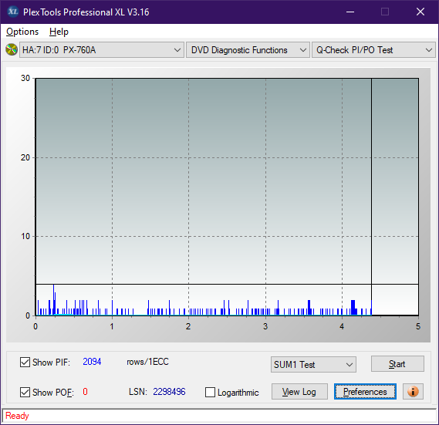This screenshot has width=439, height=425.
Task: Open the Q-Check PI/PO Test dropdown
Action: click(x=373, y=50)
